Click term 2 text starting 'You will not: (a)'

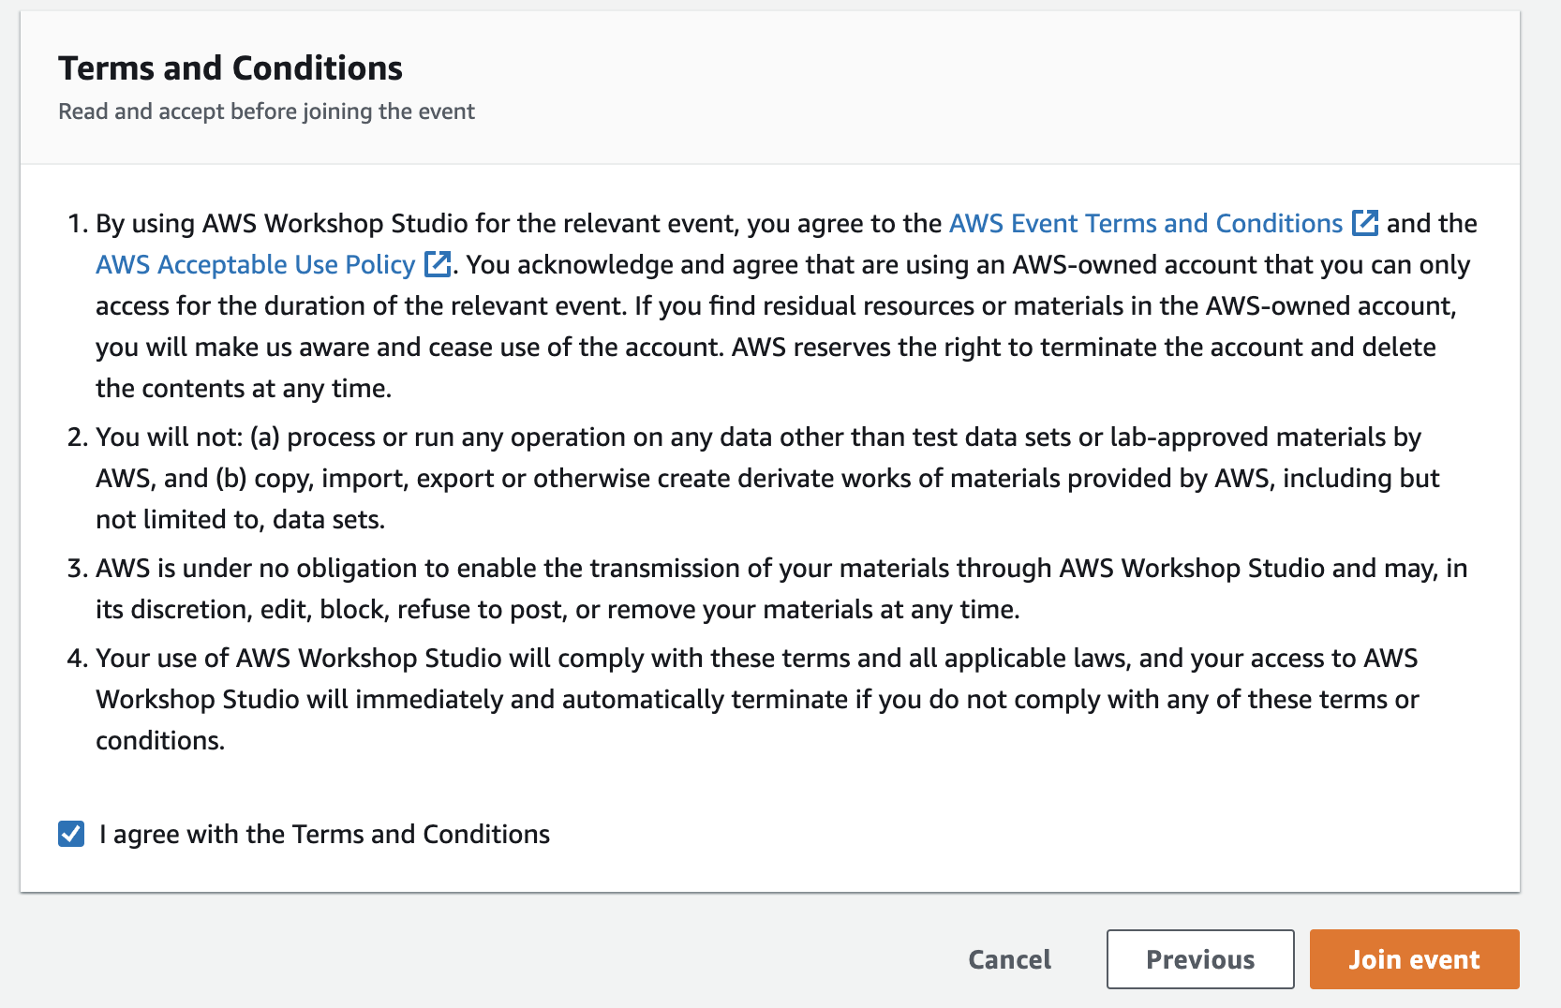(767, 478)
